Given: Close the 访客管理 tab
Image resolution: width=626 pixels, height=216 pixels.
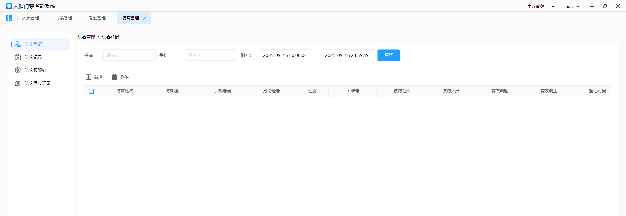Looking at the screenshot, I should (x=145, y=18).
